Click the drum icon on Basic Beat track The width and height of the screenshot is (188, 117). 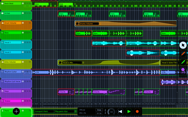coord(2,3)
